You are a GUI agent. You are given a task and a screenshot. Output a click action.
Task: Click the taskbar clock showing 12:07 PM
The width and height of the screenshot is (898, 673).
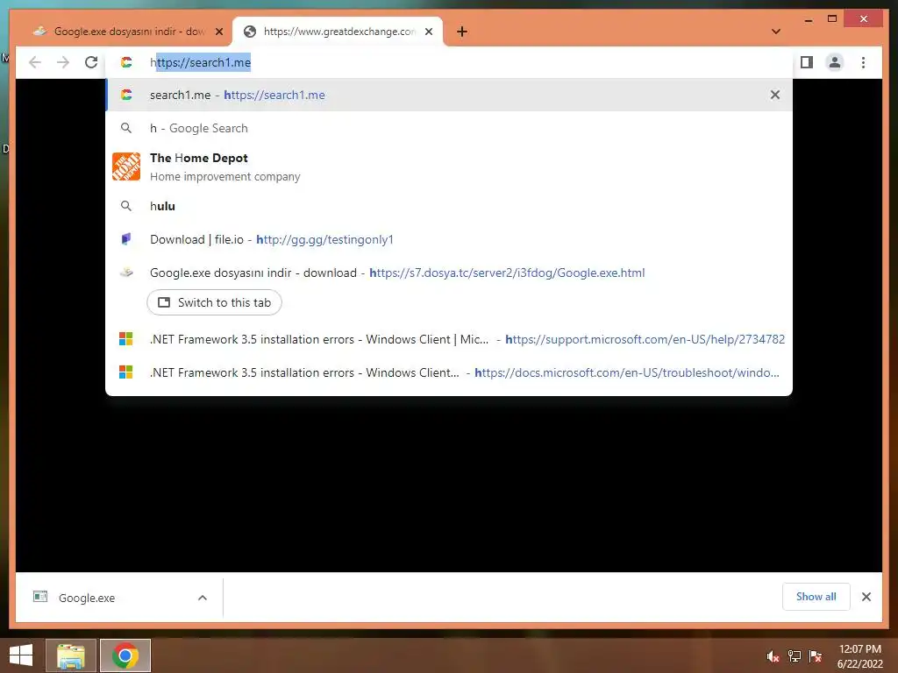tap(859, 656)
